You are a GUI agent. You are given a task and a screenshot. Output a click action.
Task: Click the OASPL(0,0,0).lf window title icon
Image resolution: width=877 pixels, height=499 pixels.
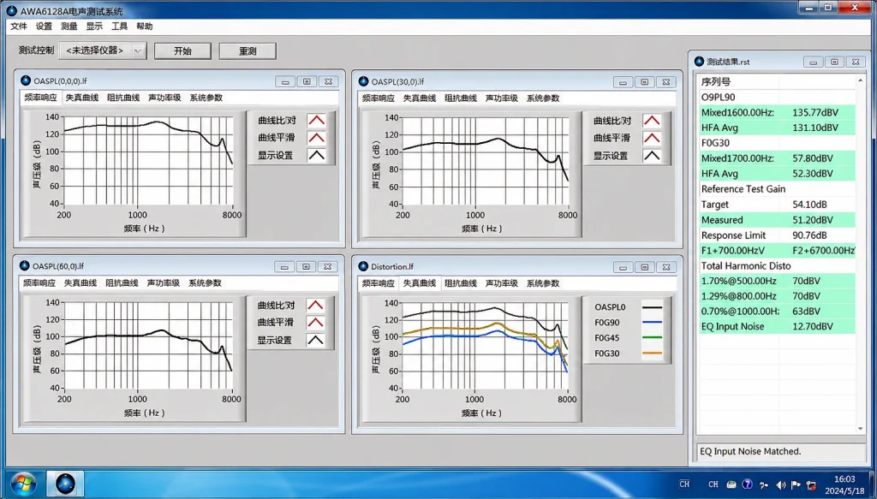tap(25, 80)
